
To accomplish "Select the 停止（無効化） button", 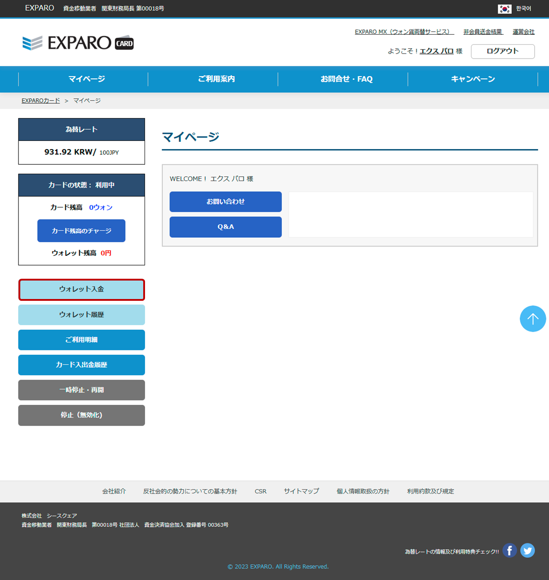I will (x=82, y=415).
